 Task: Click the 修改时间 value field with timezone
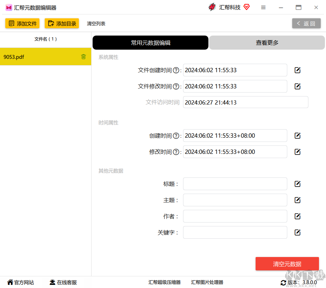point(235,152)
